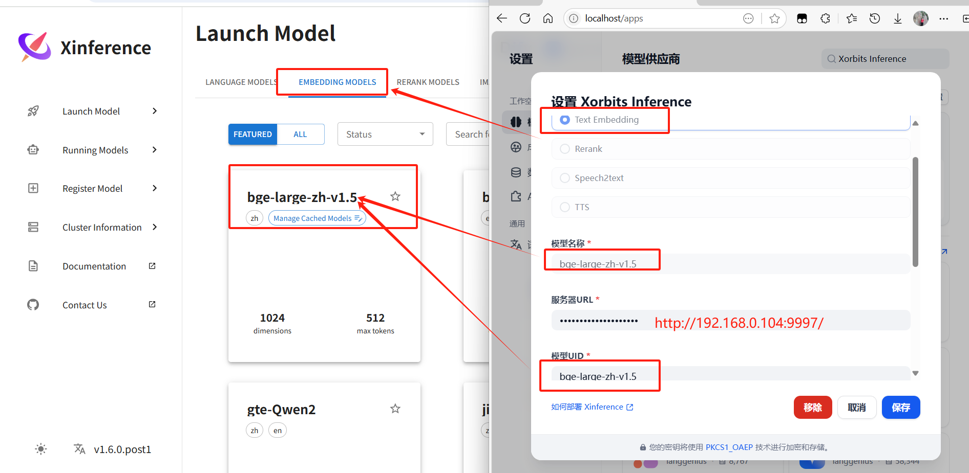Click Launch Model sidebar item
Image resolution: width=969 pixels, height=473 pixels.
point(91,111)
